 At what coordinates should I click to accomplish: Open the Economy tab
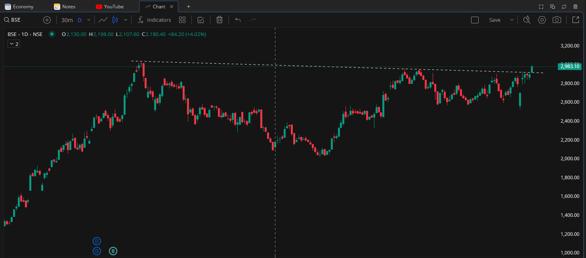click(x=23, y=7)
